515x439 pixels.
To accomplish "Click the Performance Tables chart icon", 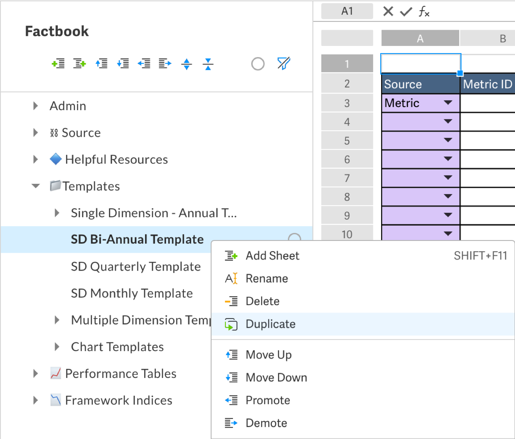I will point(55,373).
